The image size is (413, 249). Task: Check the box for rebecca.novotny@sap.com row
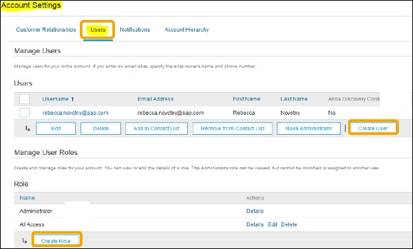tap(25, 113)
